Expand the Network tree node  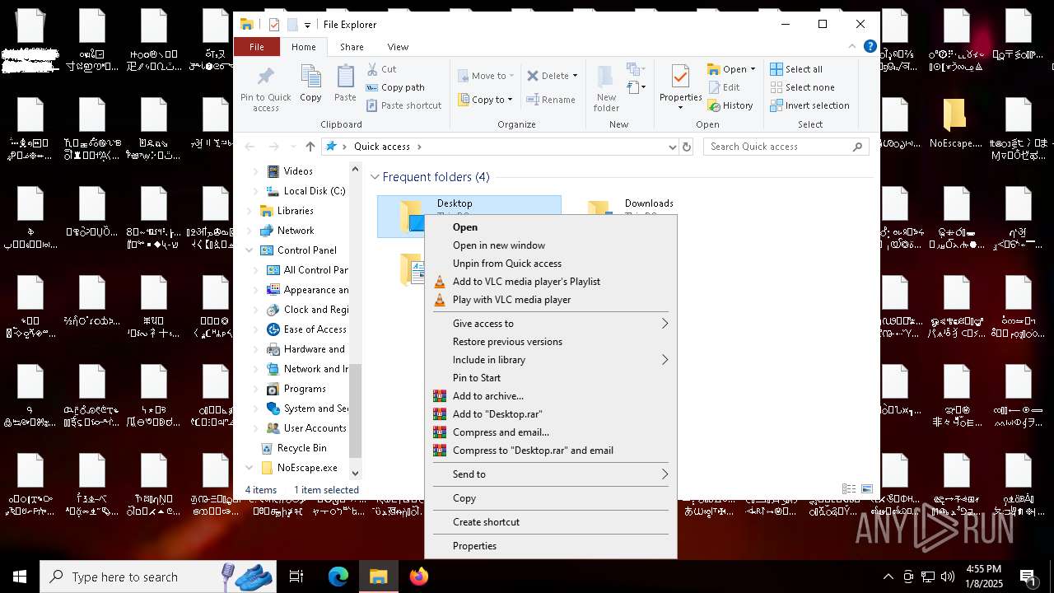pyautogui.click(x=250, y=231)
